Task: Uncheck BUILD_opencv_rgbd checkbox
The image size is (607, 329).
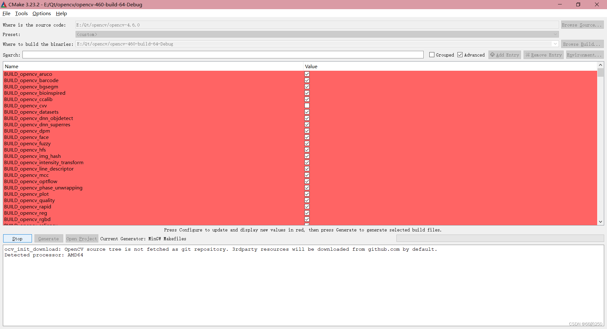Action: point(307,219)
